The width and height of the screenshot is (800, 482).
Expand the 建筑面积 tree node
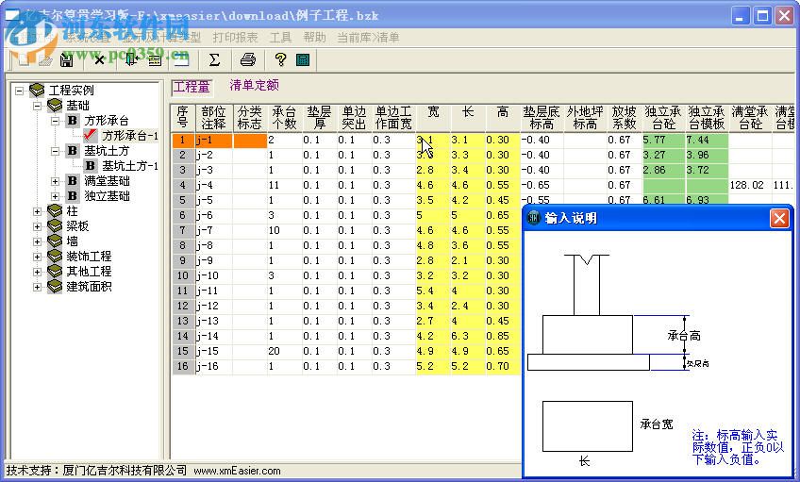[x=38, y=287]
